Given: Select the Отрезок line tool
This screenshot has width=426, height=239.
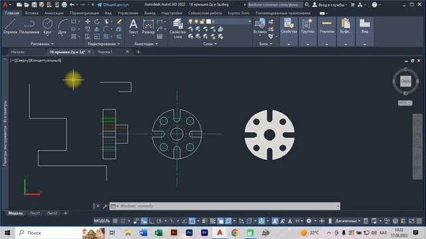Looking at the screenshot, I should click(x=11, y=27).
